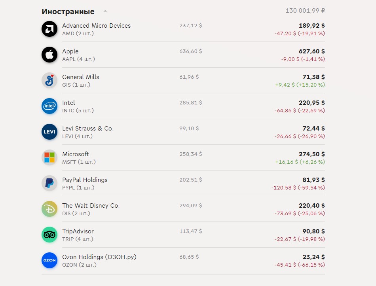Click Microsoft current value 274,50 $
The image size is (376, 286).
coord(312,154)
